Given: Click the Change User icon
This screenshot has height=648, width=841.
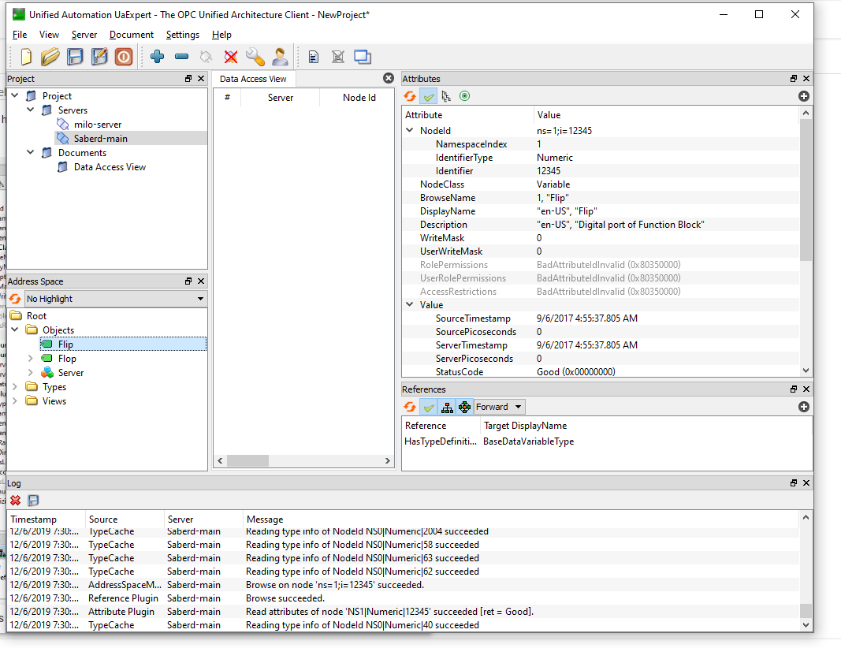Looking at the screenshot, I should pos(280,56).
